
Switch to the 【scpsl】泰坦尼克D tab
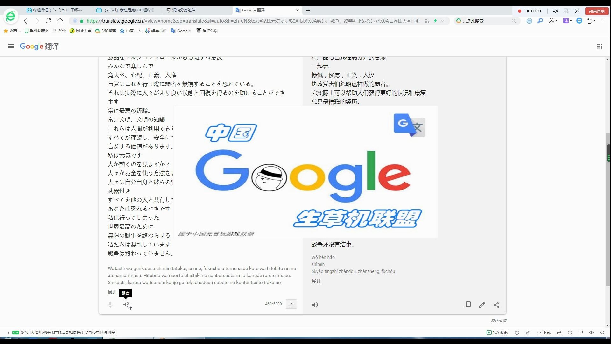tap(127, 10)
